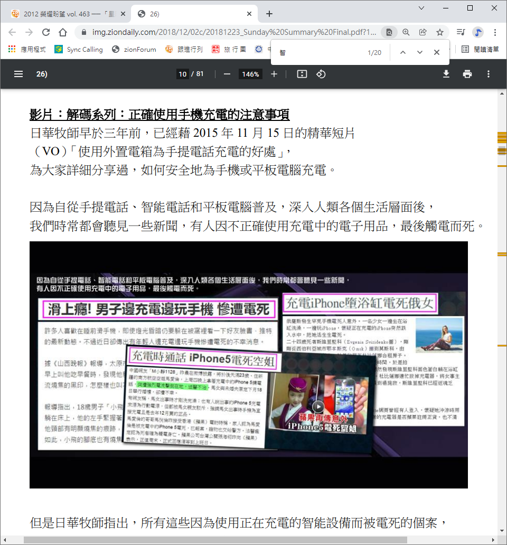This screenshot has height=545, width=507.
Task: Click horizontal scrollbar right arrow
Action: [x=493, y=540]
